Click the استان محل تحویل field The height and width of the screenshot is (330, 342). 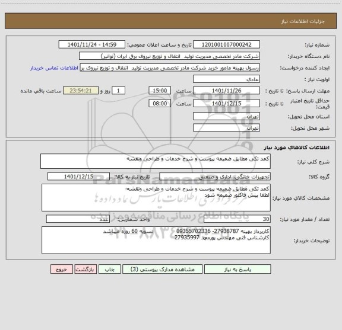point(226,116)
